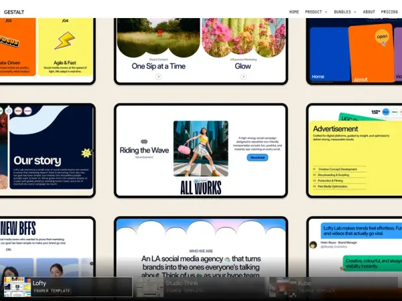Click the yellow 'open' circle badge

[382, 37]
